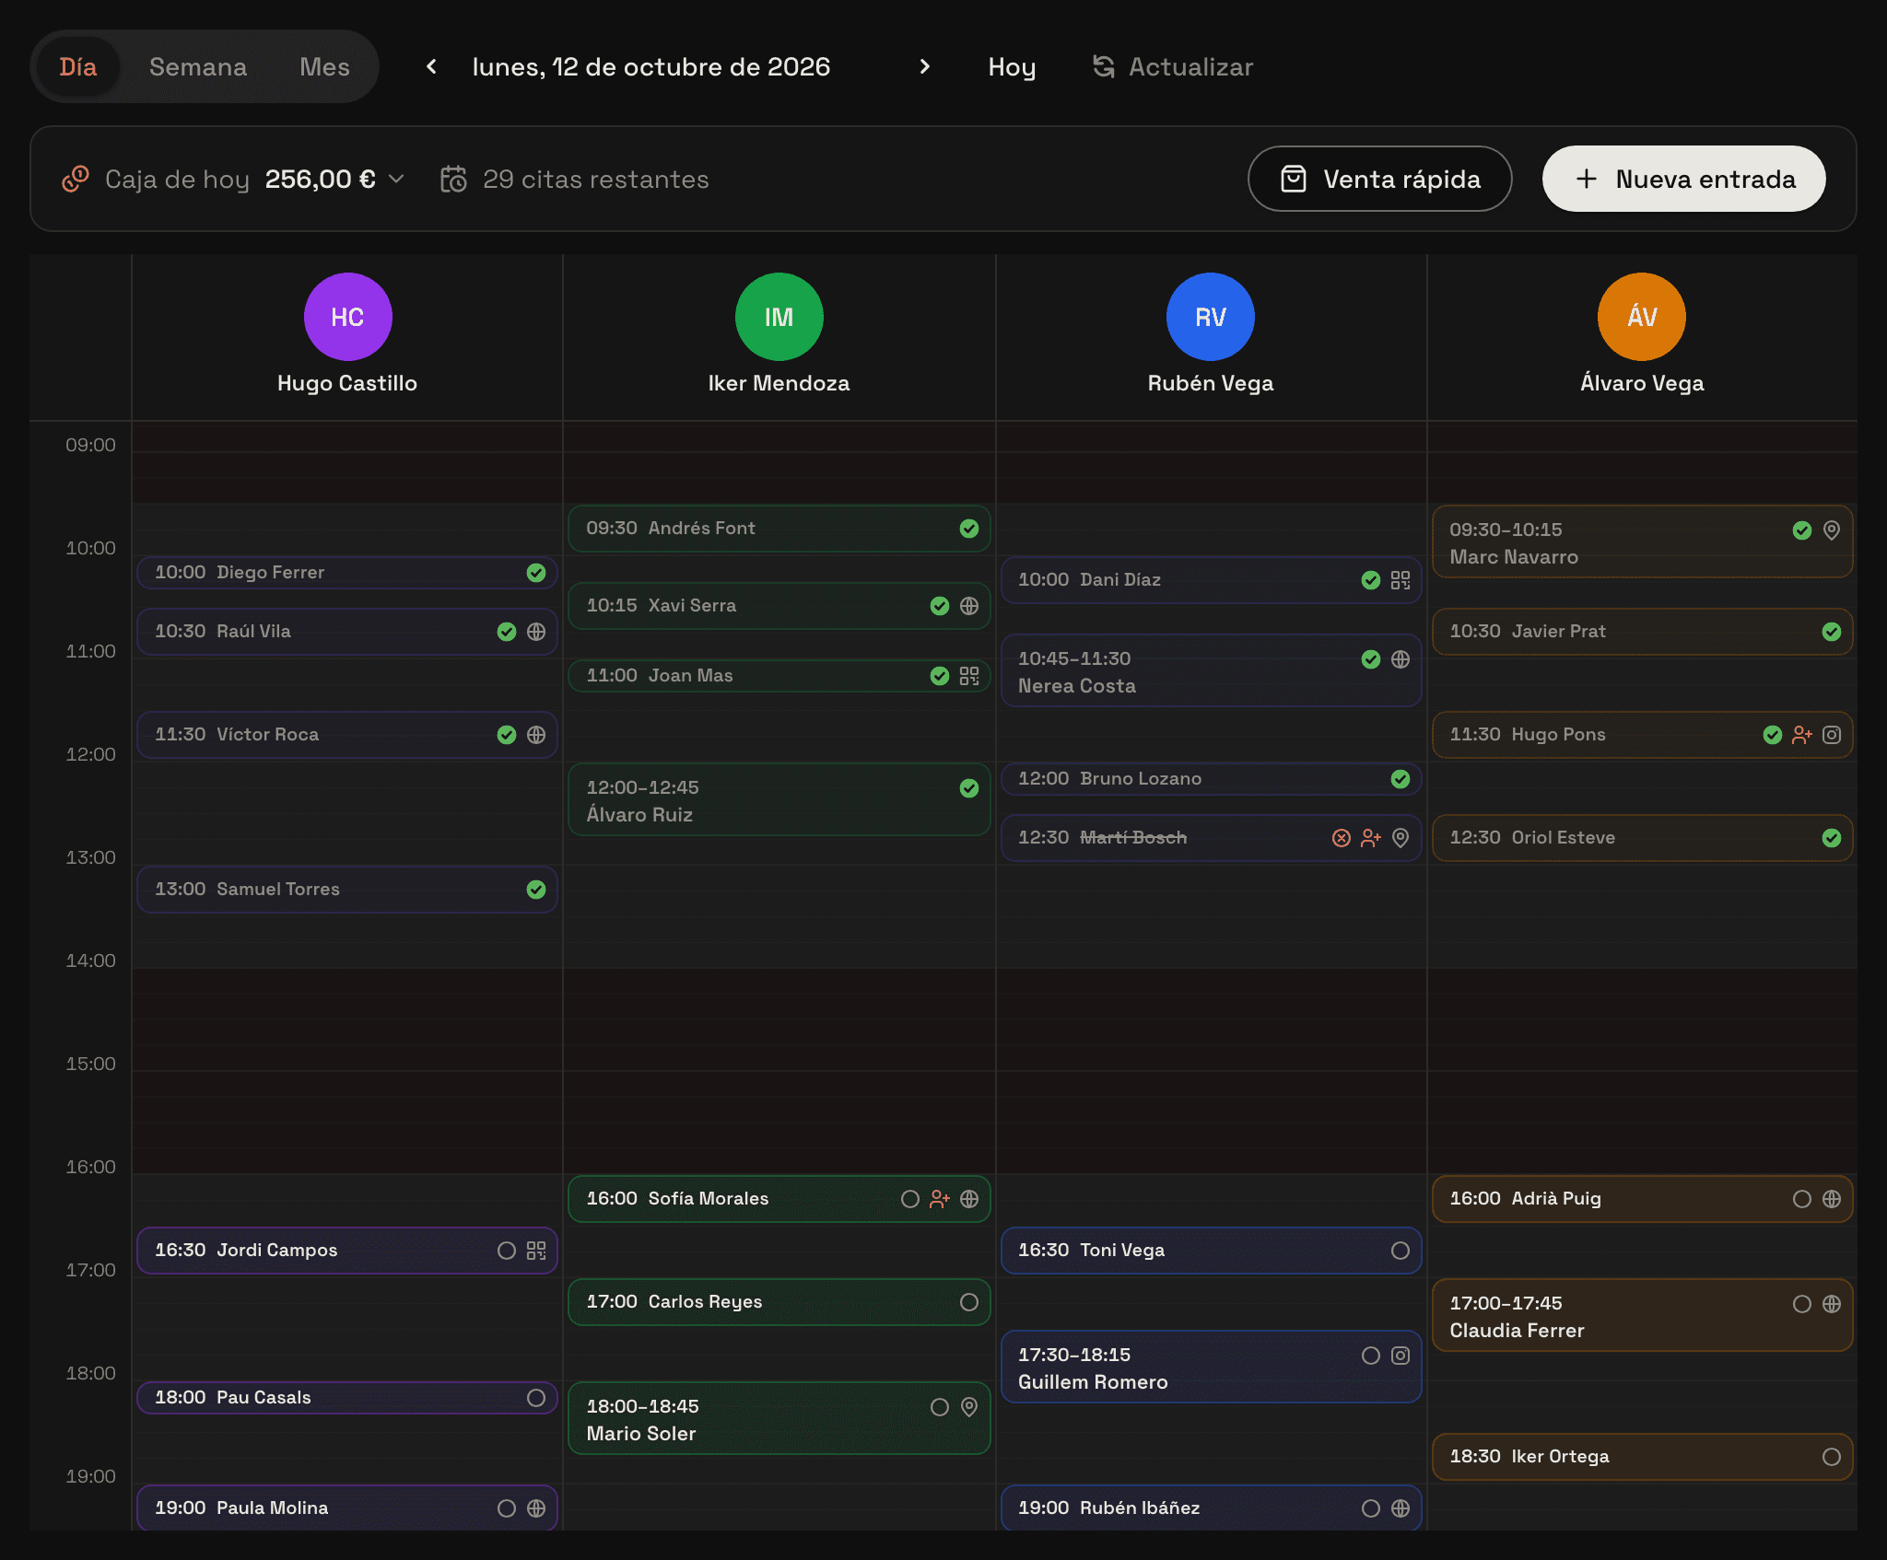The image size is (1887, 1560).
Task: Select Iker Mendoza green avatar
Action: click(x=779, y=317)
